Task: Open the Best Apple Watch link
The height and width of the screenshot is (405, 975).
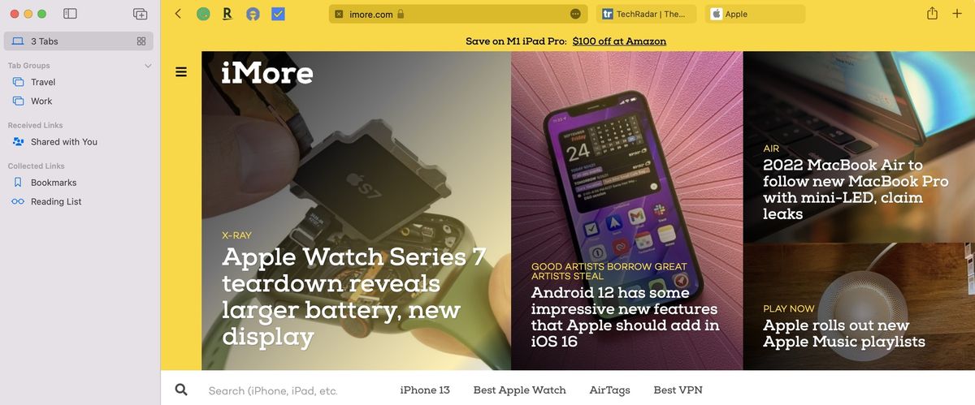Action: pyautogui.click(x=520, y=390)
